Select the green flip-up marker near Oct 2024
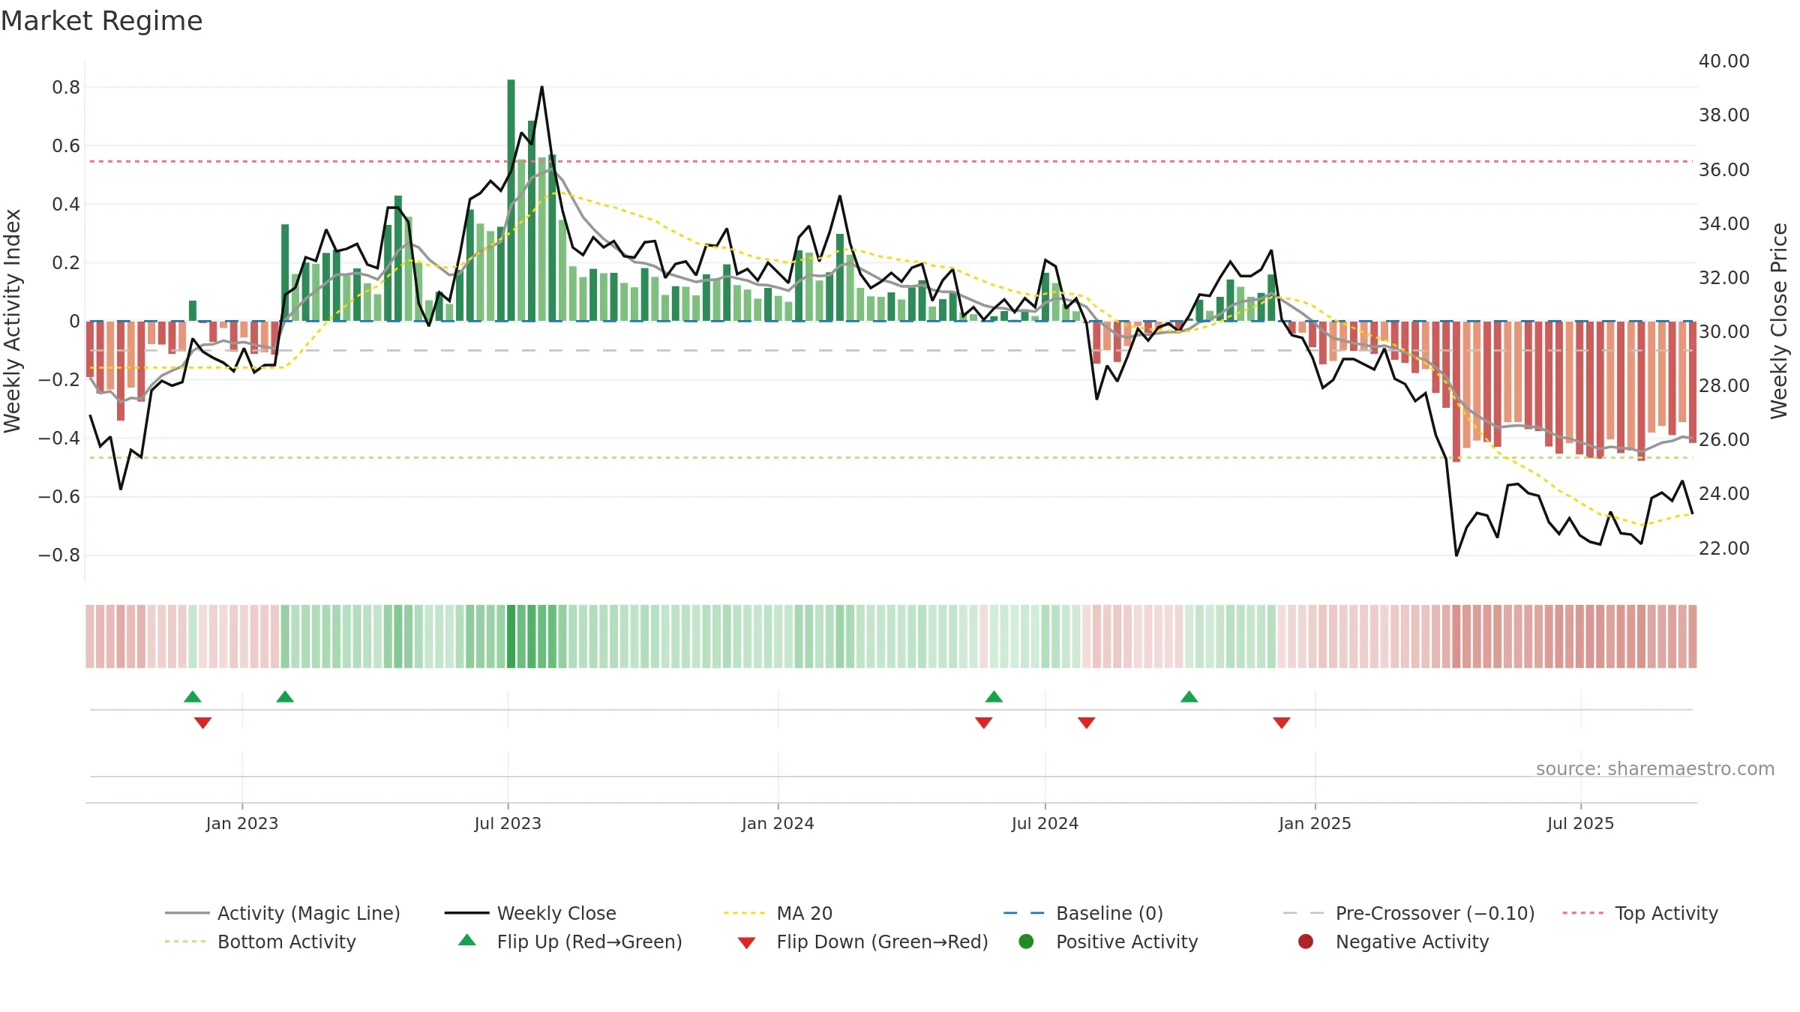 [1189, 696]
